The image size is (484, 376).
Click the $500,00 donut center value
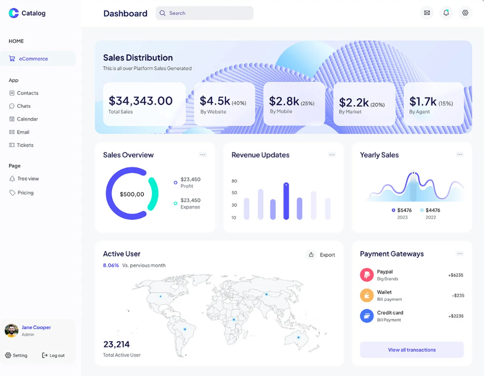point(132,194)
